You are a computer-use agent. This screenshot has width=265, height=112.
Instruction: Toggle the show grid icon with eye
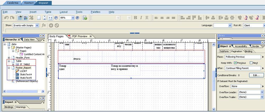point(20,18)
